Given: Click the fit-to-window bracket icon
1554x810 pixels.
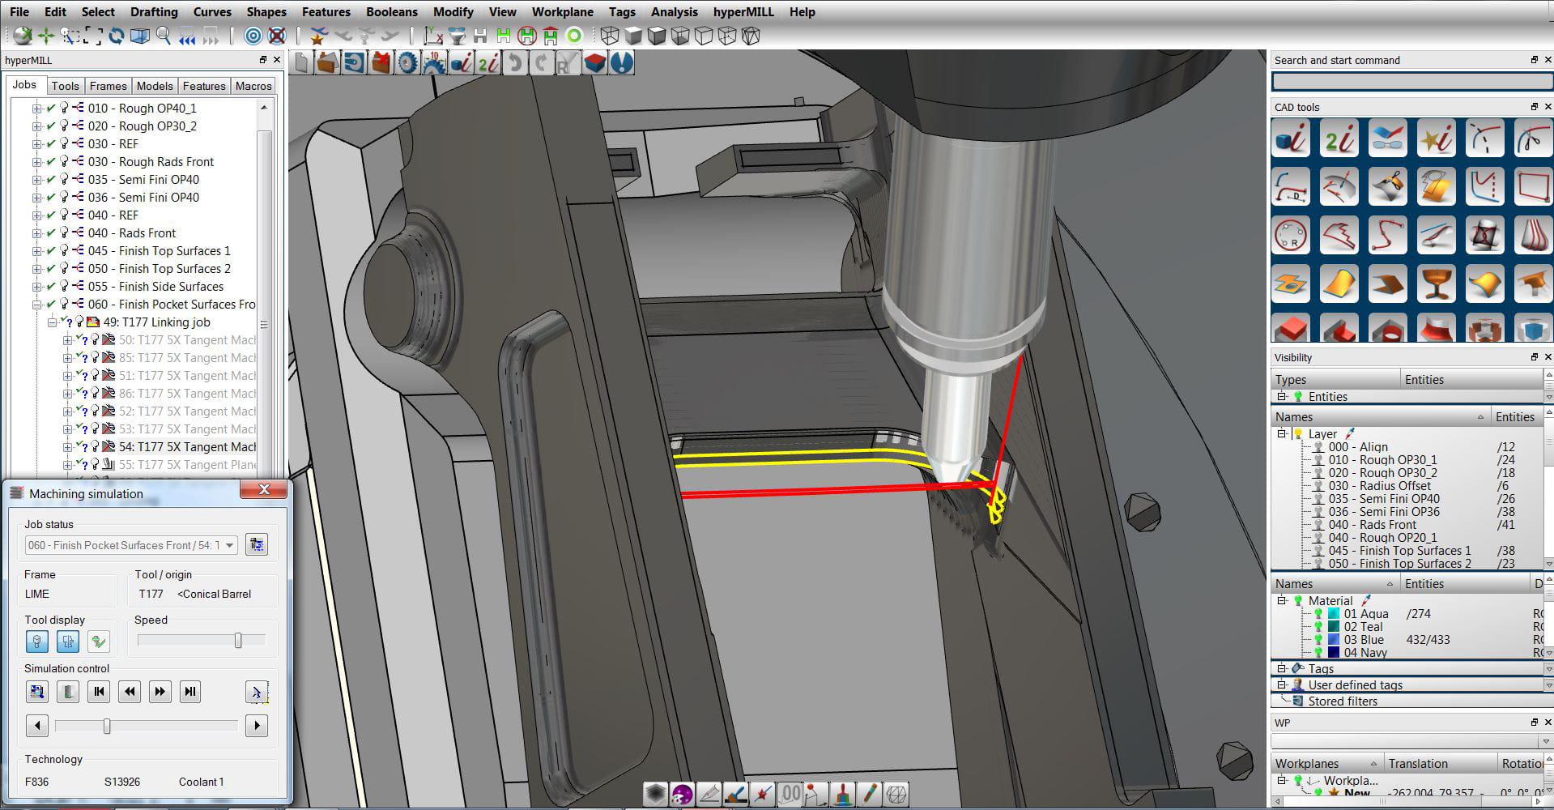Looking at the screenshot, I should coord(93,36).
